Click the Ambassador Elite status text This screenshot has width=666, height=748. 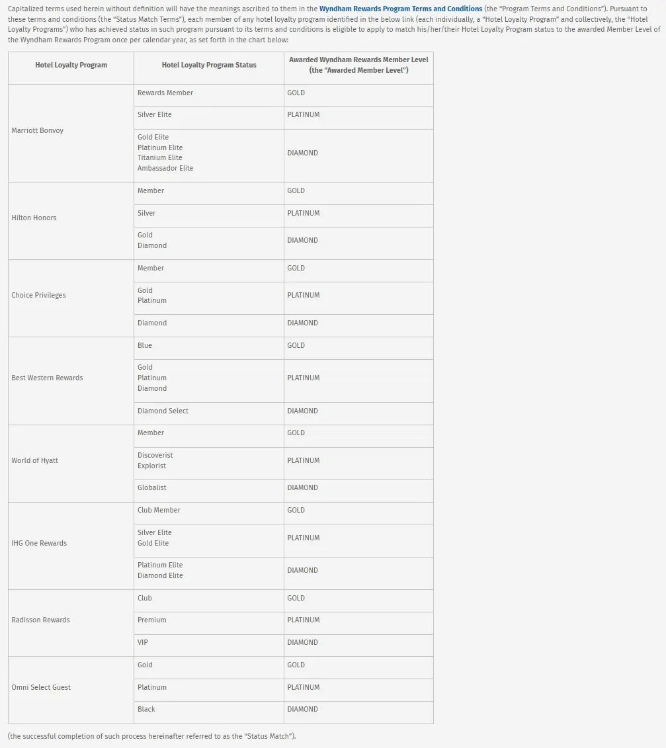(165, 168)
